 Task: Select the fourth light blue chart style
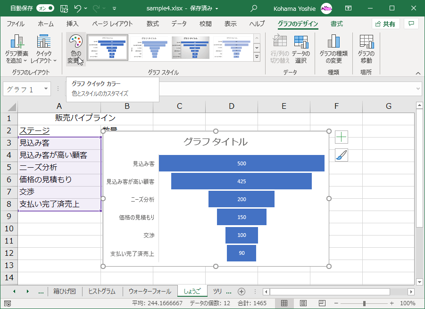233,48
